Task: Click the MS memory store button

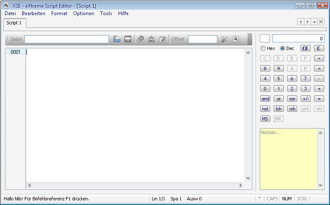Action: coord(265,119)
